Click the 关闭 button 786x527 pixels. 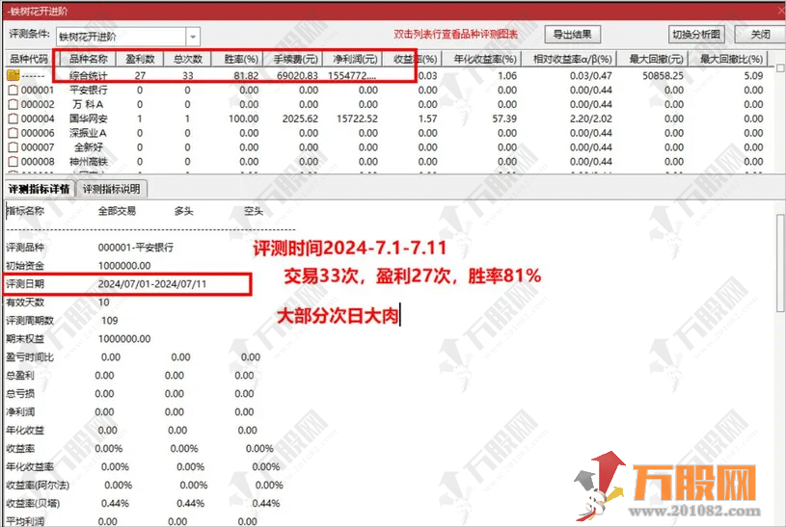point(759,35)
